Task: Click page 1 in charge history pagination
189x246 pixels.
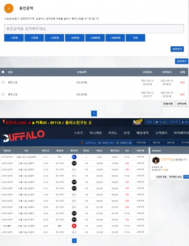Action: pyautogui.click(x=94, y=113)
